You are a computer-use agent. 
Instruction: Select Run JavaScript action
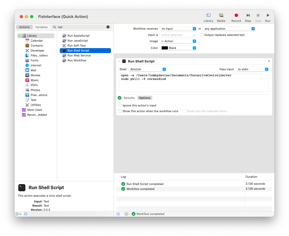85,41
